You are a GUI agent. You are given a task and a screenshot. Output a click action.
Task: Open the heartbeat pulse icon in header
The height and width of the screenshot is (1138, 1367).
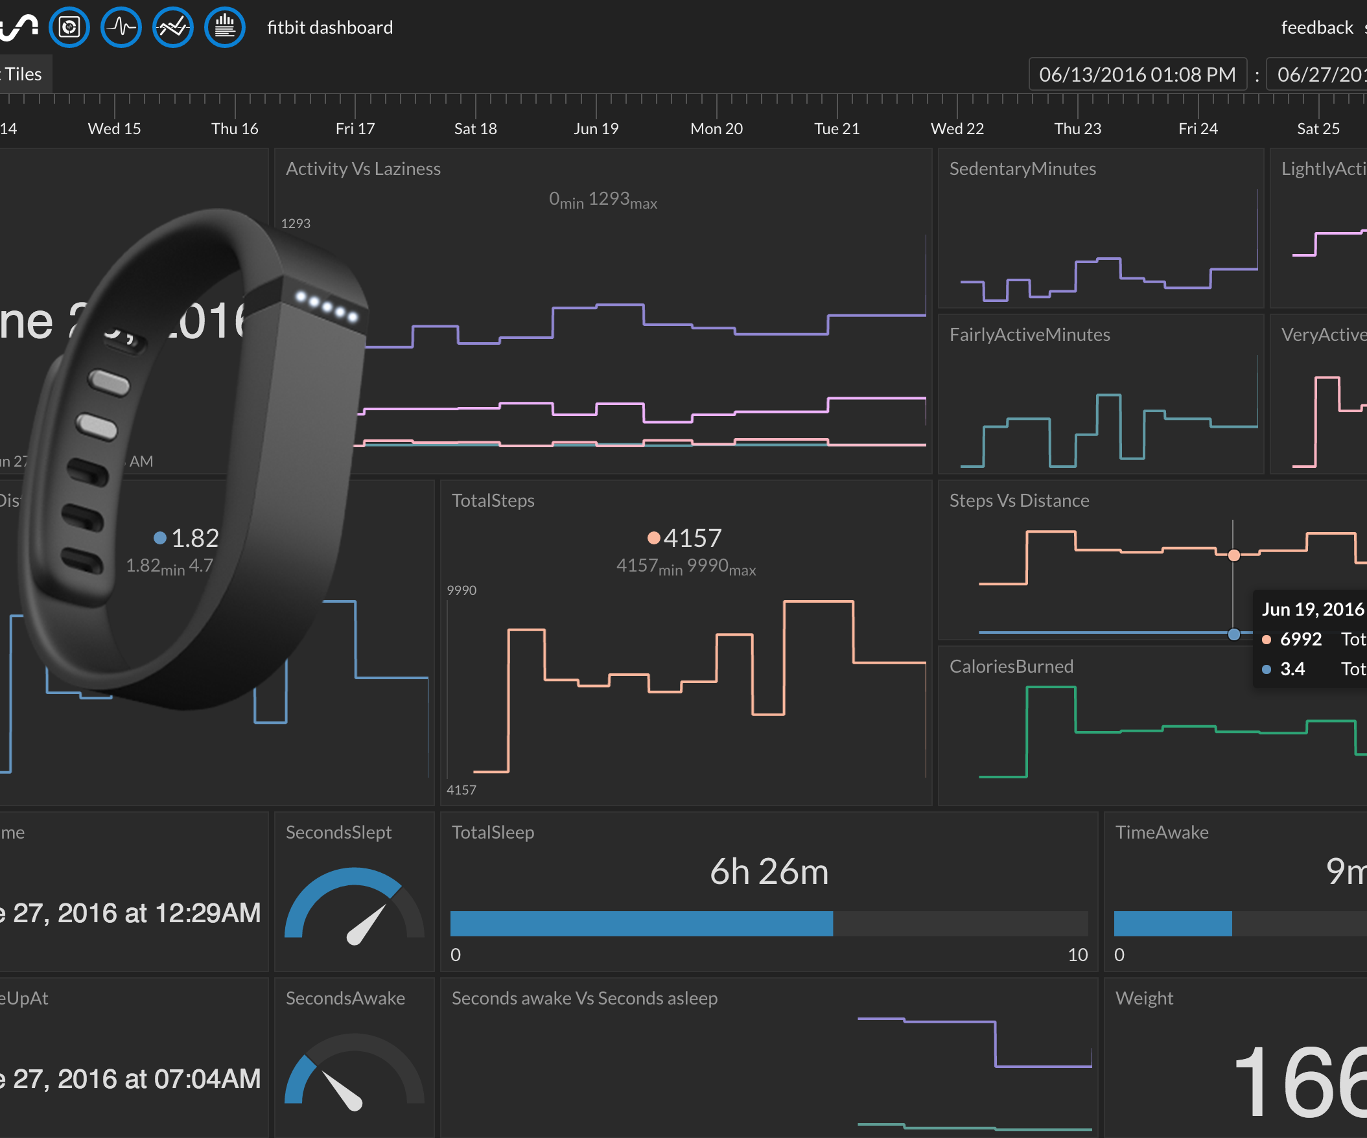(x=121, y=27)
